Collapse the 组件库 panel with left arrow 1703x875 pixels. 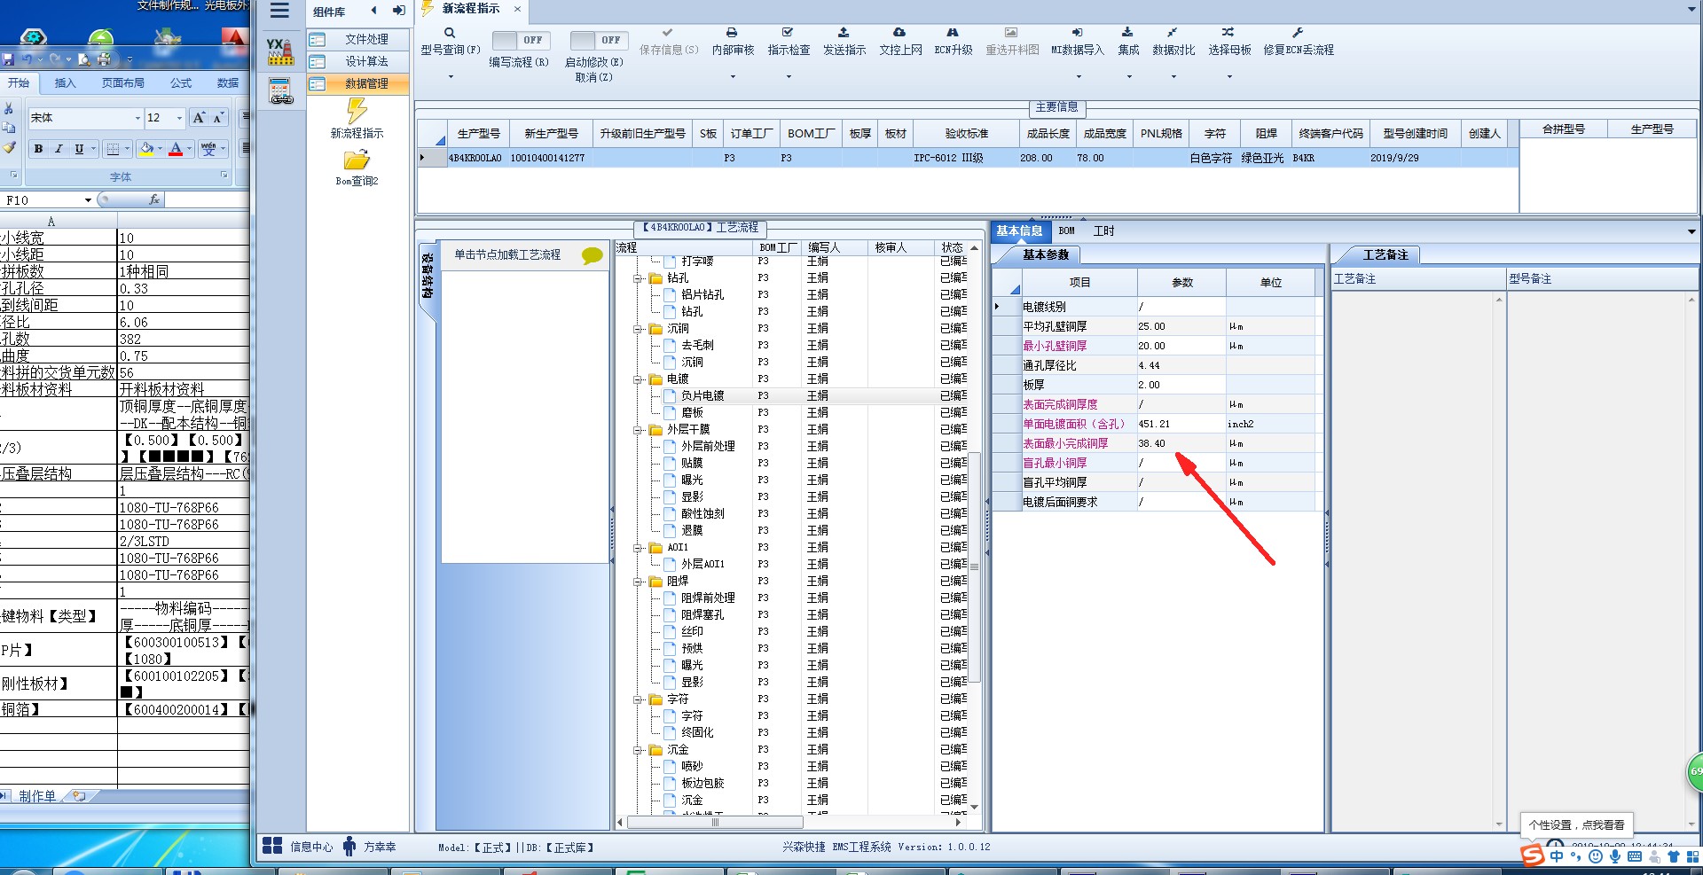click(374, 11)
